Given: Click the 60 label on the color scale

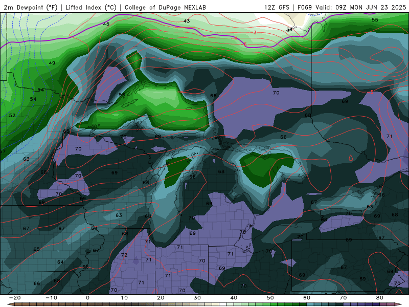Looking at the screenshot, I should click(x=307, y=298).
